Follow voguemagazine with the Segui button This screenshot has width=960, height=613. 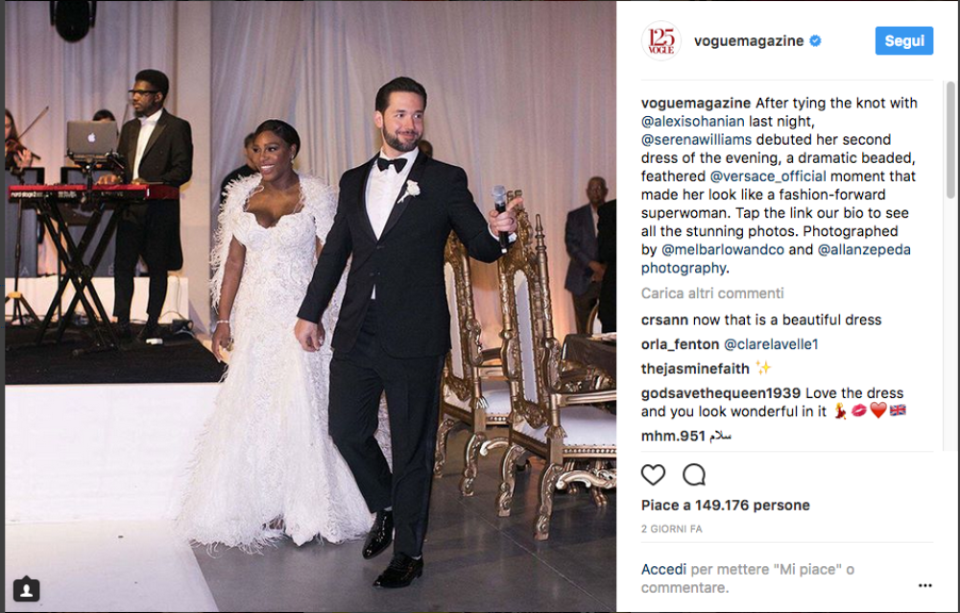[x=903, y=41]
